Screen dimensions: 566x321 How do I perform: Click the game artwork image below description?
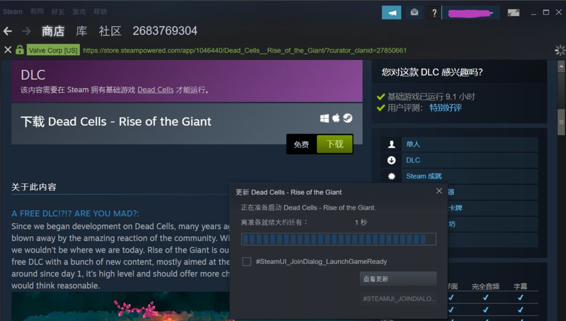120,306
